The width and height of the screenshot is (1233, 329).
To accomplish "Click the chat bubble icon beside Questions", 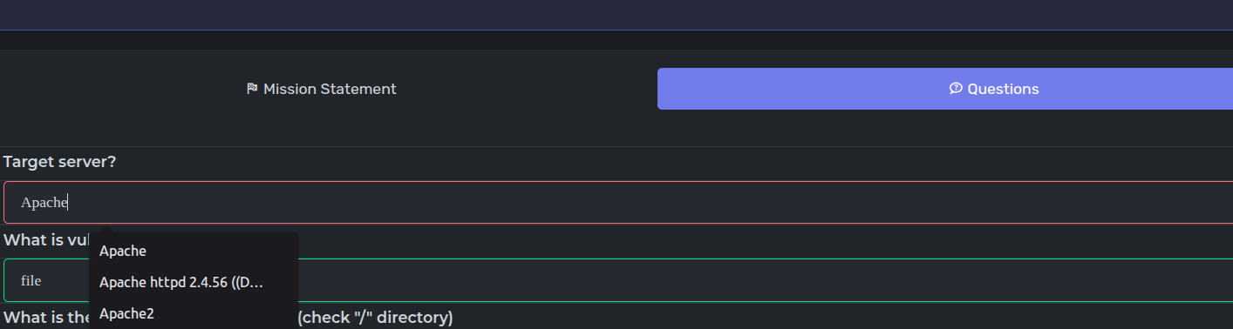I will (956, 89).
